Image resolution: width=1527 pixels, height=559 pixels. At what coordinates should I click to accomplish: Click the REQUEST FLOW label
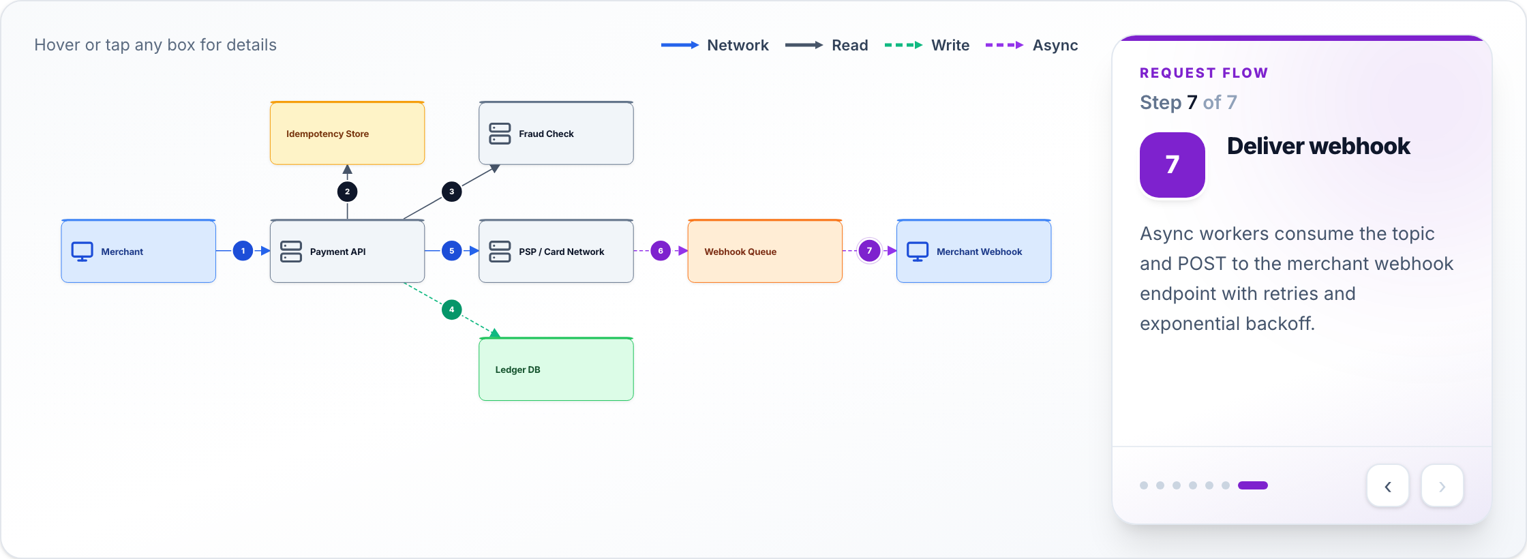(x=1204, y=73)
